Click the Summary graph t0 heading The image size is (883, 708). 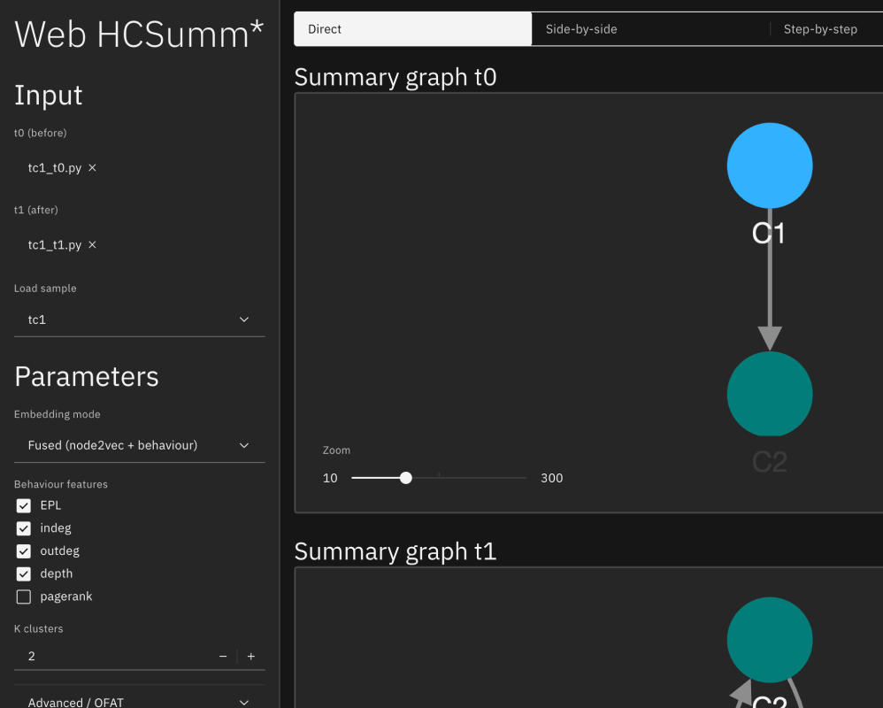395,77
